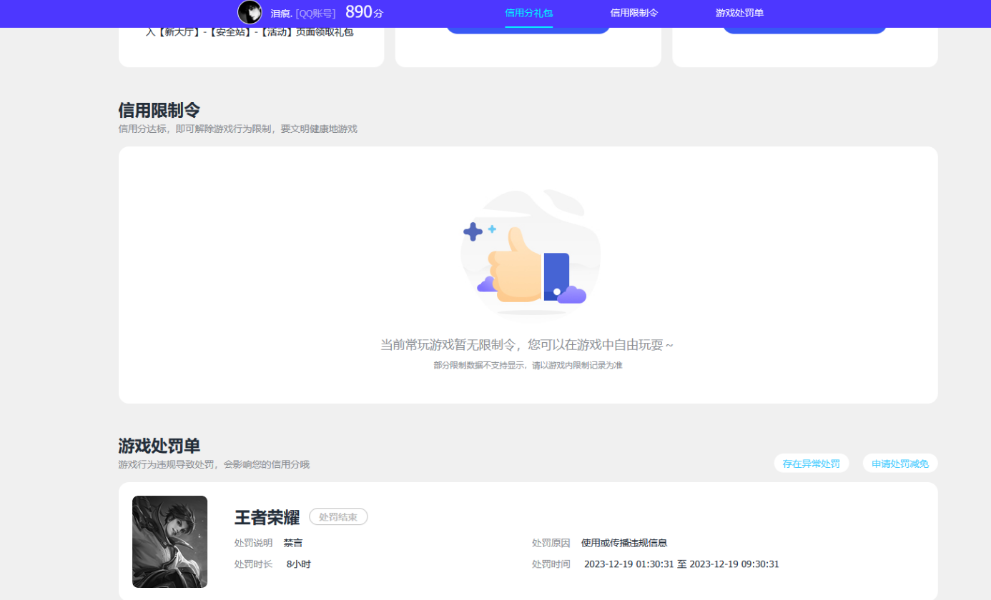991x600 pixels.
Task: Click the 信用分达标 subtitle text
Action: 237,129
